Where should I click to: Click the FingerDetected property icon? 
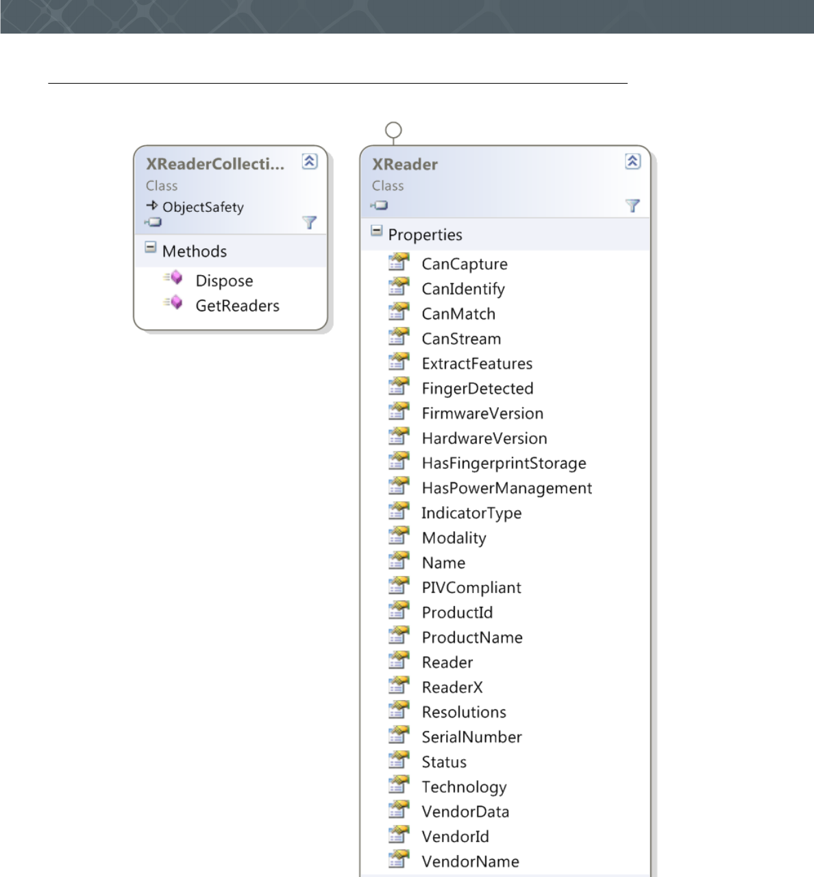pyautogui.click(x=399, y=386)
